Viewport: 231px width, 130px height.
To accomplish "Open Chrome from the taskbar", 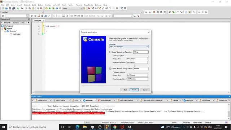I will (x=115, y=127).
